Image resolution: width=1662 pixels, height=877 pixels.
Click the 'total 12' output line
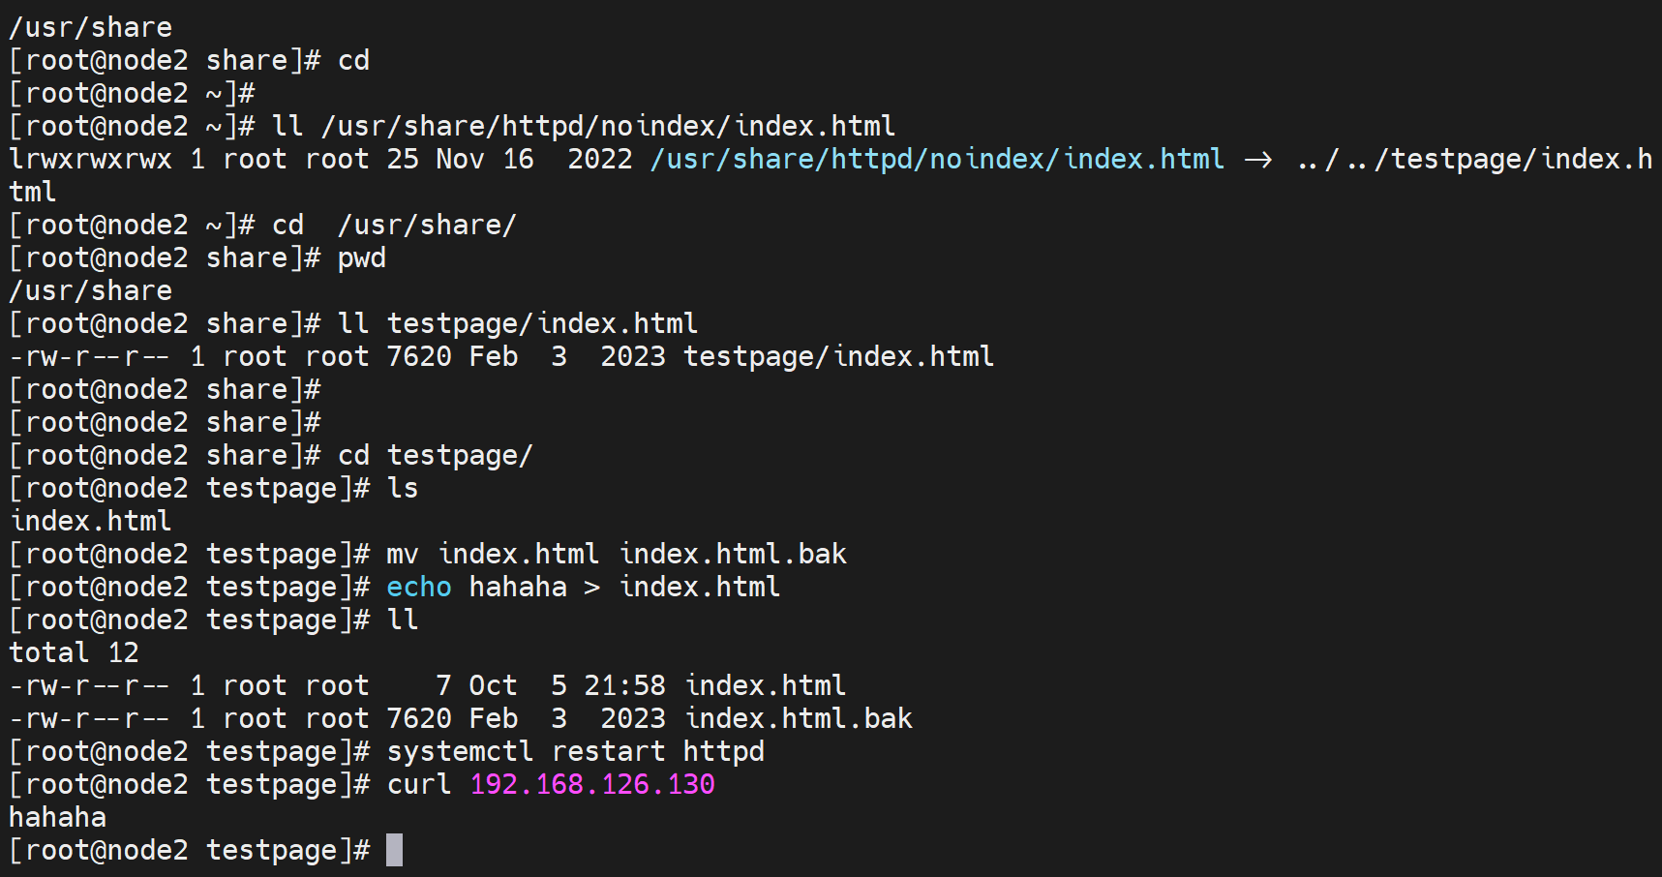click(x=74, y=652)
